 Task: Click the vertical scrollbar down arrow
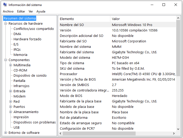coord(178,129)
